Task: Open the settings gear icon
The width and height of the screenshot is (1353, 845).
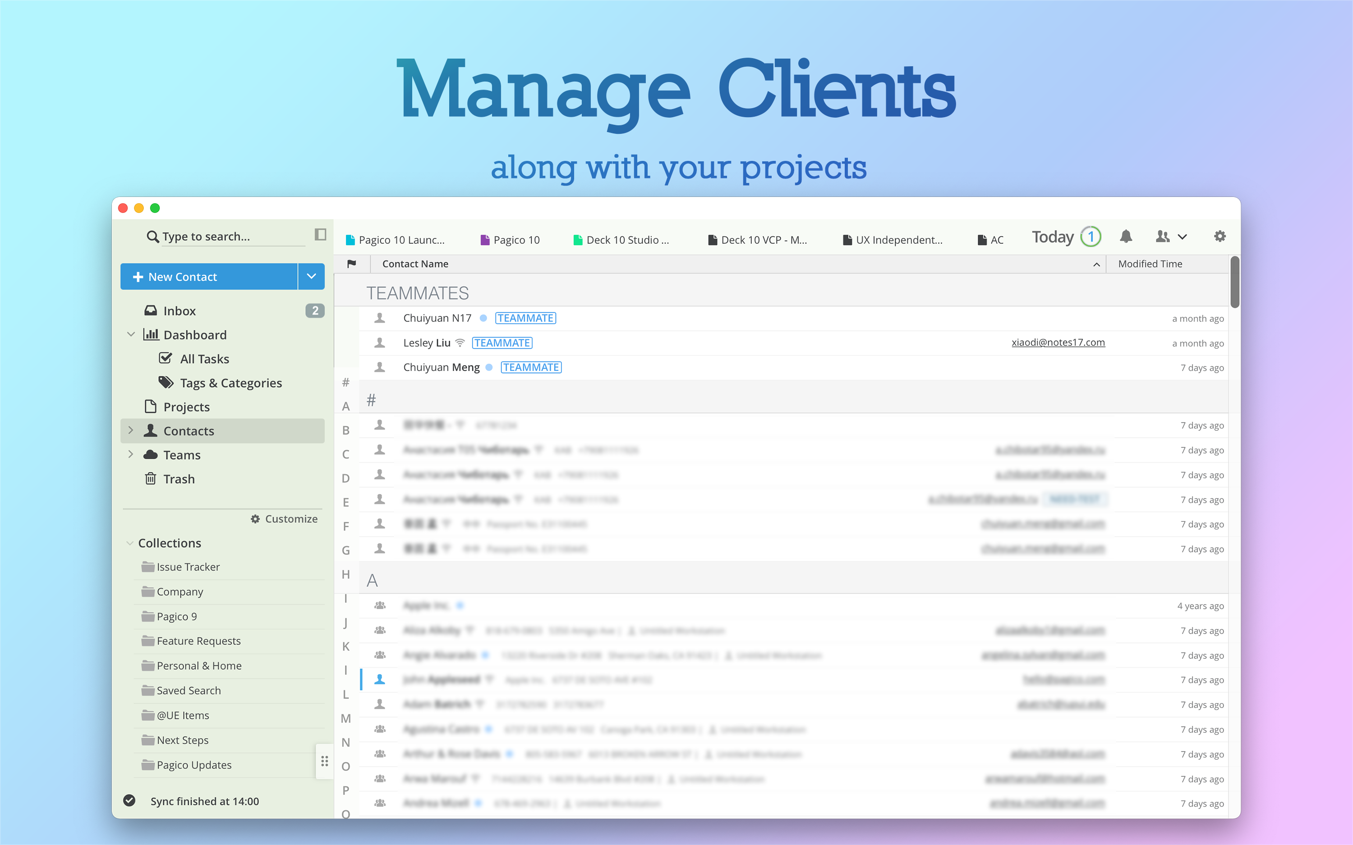Action: (1220, 237)
